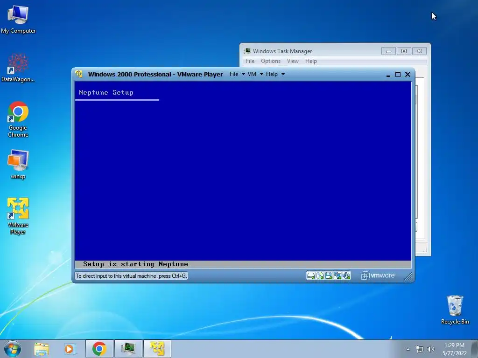Screen dimensions: 478x358
Task: Open the VM dropdown in VMware Player
Action: point(255,74)
